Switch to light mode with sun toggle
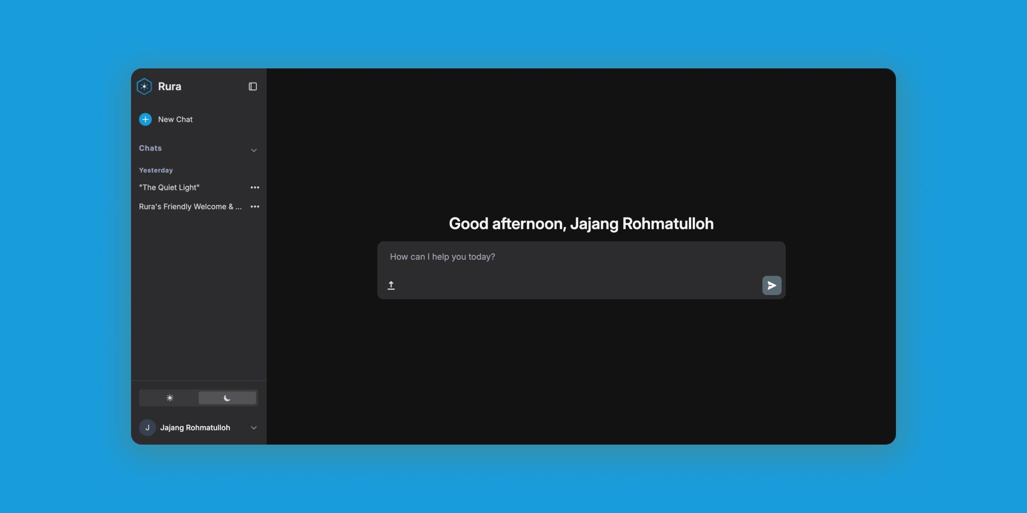 tap(170, 398)
